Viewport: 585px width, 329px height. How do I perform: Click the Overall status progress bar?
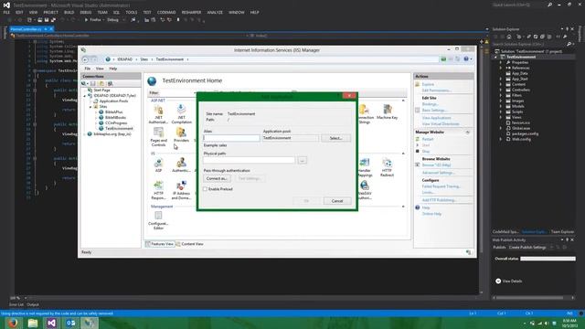pyautogui.click(x=548, y=259)
